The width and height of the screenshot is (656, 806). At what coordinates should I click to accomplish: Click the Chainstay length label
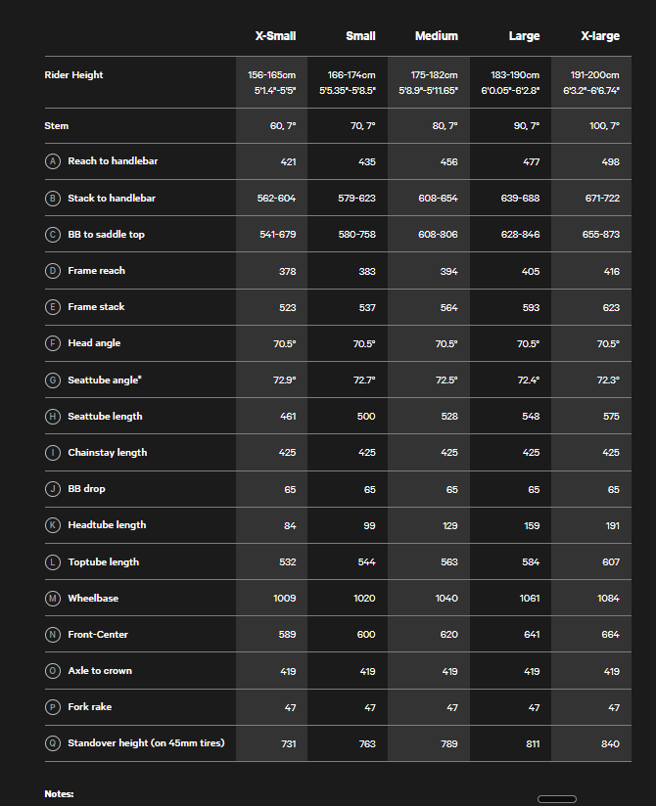[108, 452]
